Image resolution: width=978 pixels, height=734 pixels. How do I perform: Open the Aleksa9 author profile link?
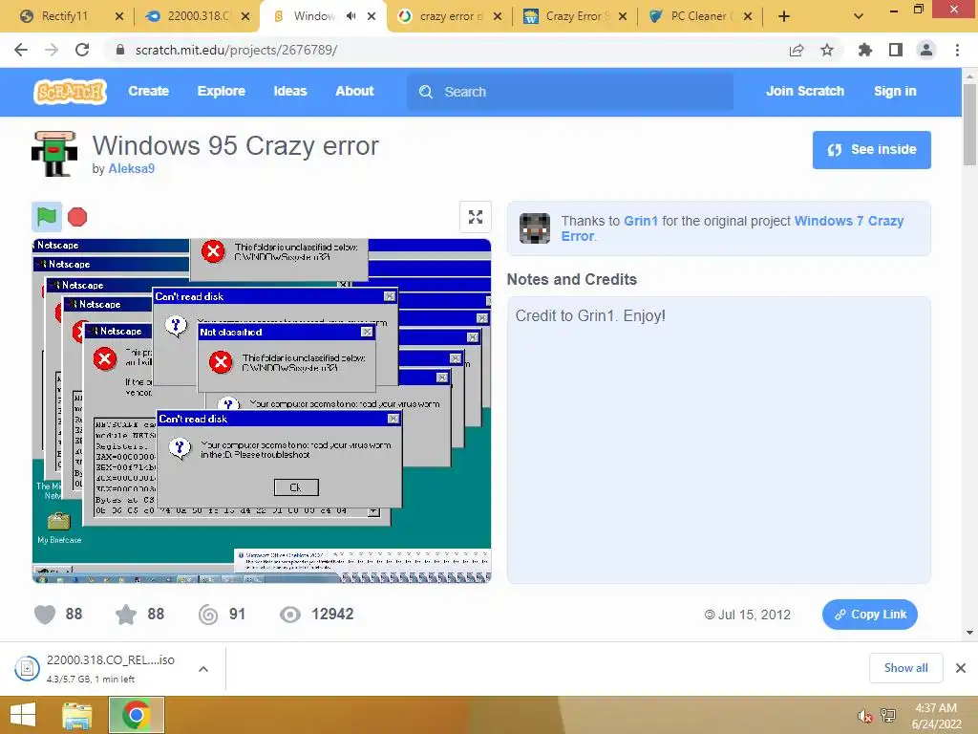click(x=132, y=168)
